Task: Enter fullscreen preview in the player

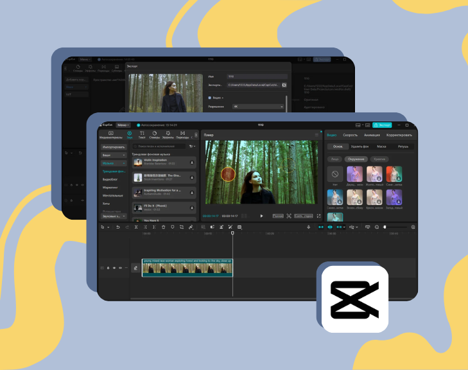Action: click(318, 216)
